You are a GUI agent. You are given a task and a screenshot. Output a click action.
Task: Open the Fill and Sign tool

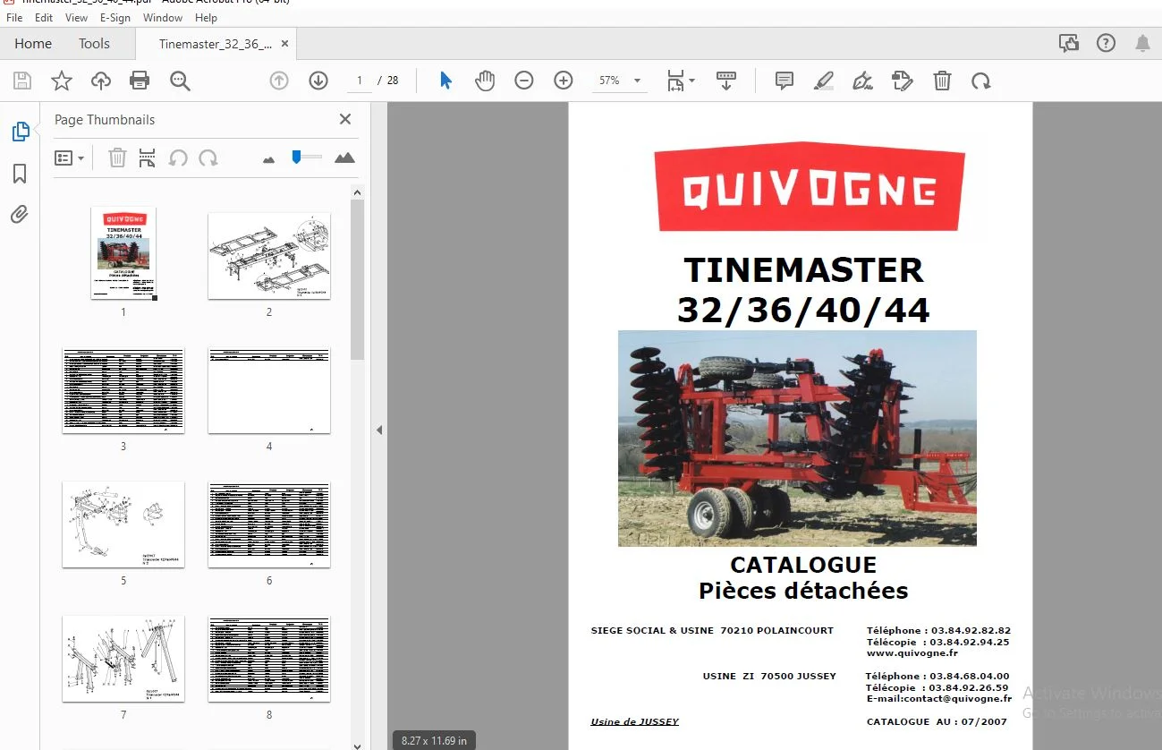903,81
